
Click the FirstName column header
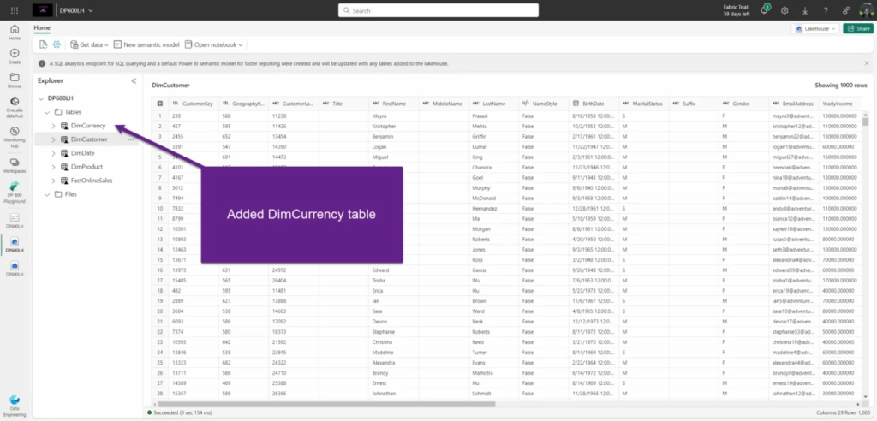394,104
